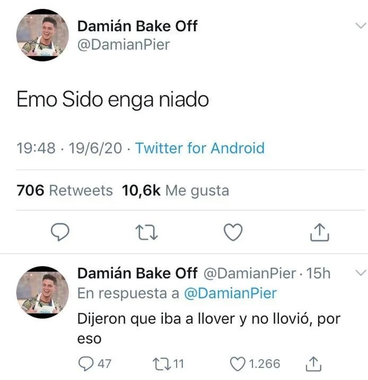Share the reply tweet using the share icon
The height and width of the screenshot is (380, 368).
click(313, 364)
